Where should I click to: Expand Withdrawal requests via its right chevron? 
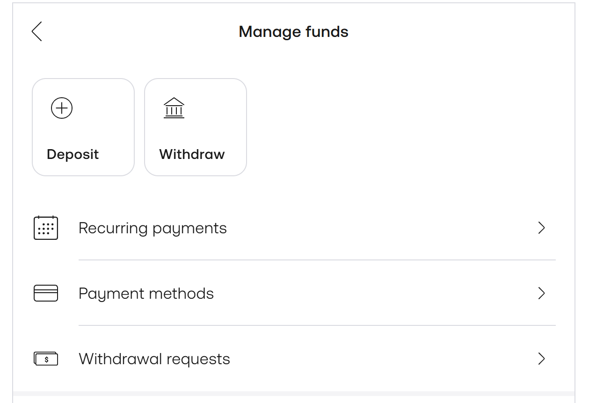[x=541, y=359]
